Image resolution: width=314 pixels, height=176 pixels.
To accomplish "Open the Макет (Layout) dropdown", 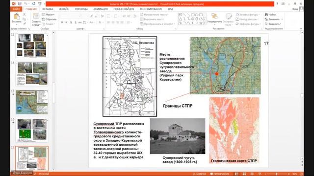I will point(48,15).
